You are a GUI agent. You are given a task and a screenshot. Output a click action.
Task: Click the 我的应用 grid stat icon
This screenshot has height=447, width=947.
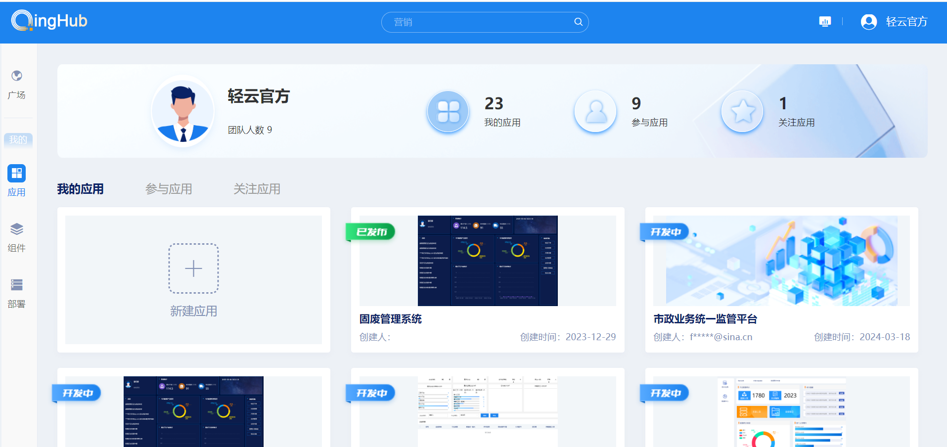coord(448,111)
